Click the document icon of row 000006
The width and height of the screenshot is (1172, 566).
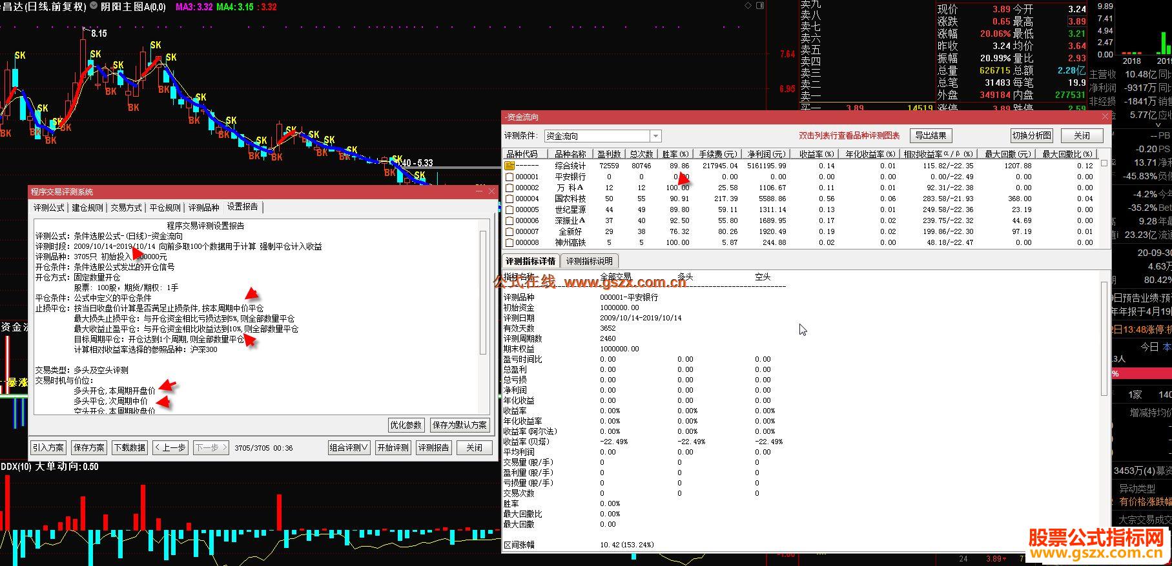pyautogui.click(x=509, y=220)
